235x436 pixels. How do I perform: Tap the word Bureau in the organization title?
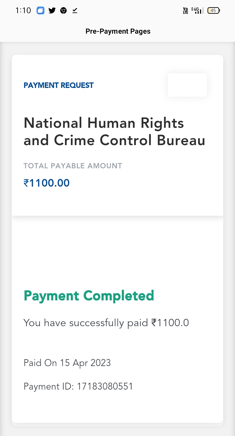(x=181, y=141)
